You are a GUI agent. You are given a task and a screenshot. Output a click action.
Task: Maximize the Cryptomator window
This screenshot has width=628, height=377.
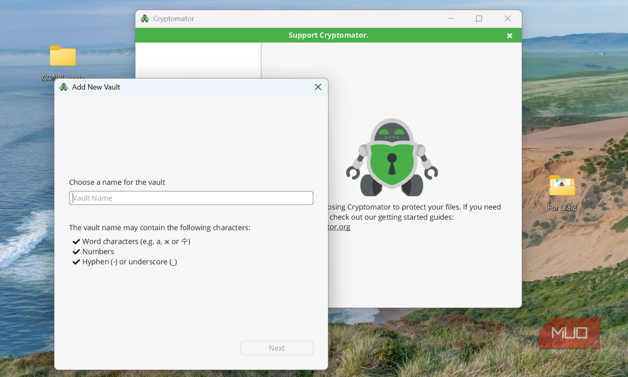pyautogui.click(x=479, y=18)
